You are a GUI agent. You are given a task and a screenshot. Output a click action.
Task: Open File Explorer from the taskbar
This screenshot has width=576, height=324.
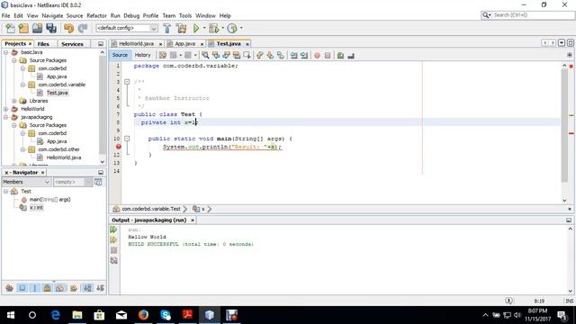(x=77, y=315)
